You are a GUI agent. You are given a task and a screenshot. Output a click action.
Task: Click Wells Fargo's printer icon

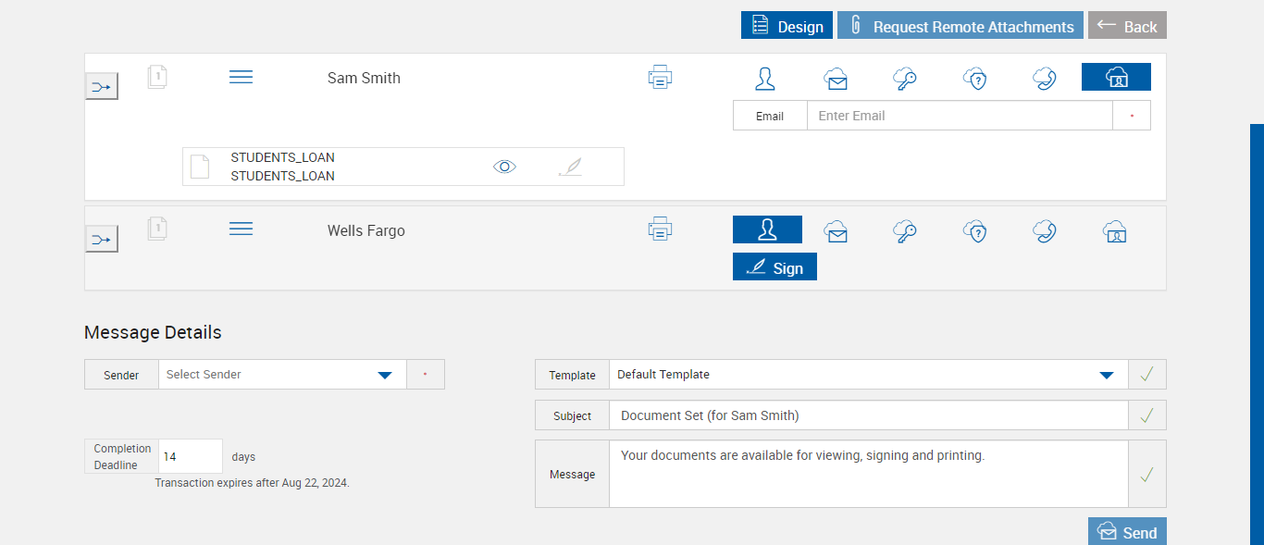[660, 229]
